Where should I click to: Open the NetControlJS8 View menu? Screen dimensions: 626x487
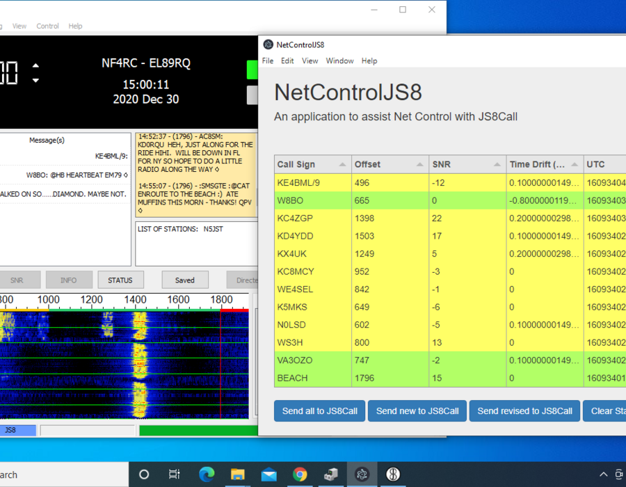tap(310, 61)
